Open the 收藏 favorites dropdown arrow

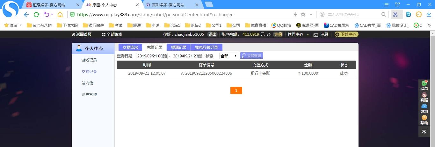21,25
